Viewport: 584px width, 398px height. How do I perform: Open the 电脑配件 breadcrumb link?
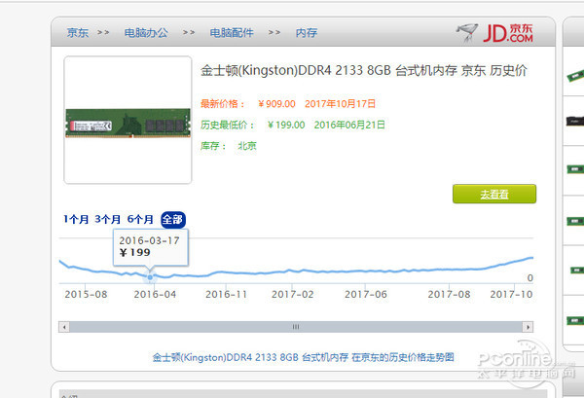click(x=231, y=33)
